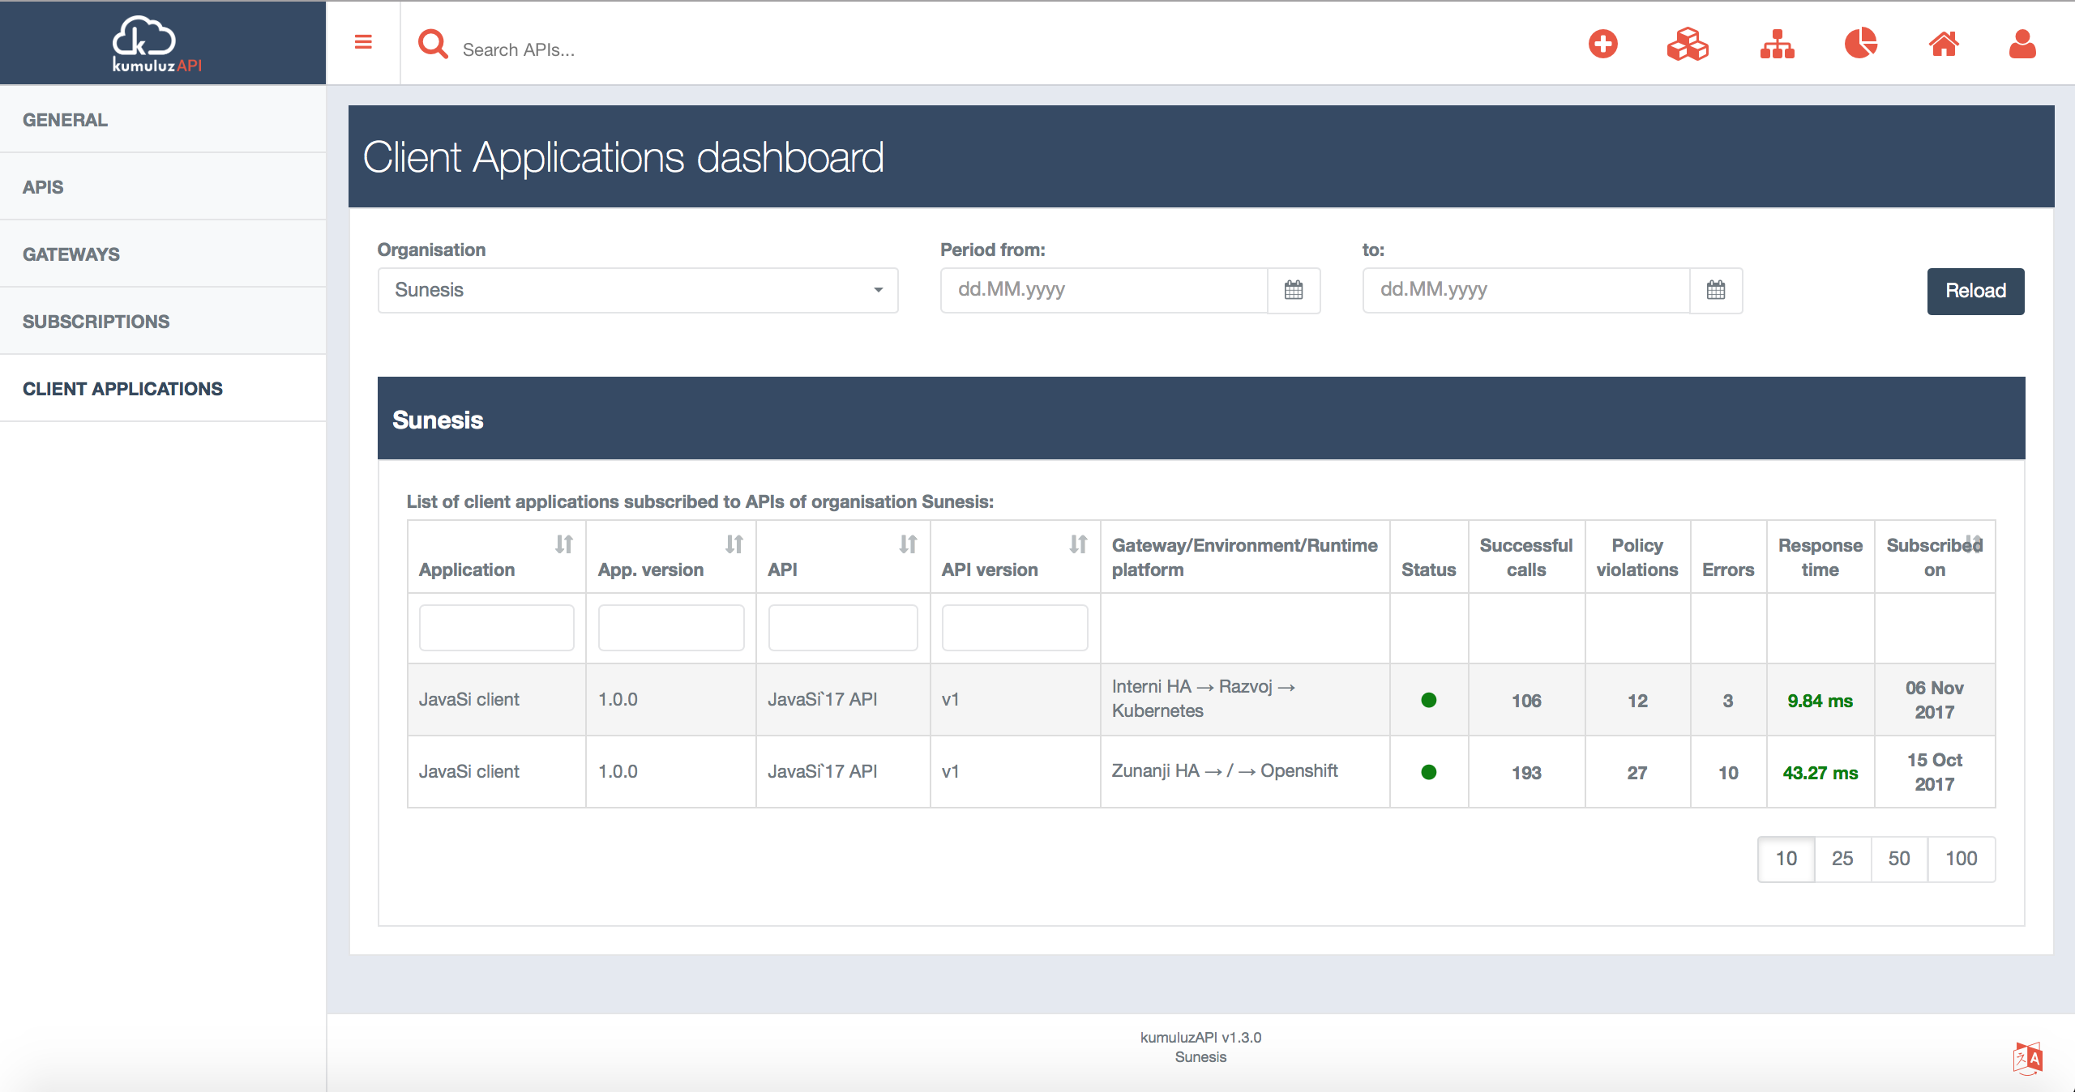Image resolution: width=2075 pixels, height=1092 pixels.
Task: Switch to the SUBSCRIPTIONS section
Action: point(95,321)
